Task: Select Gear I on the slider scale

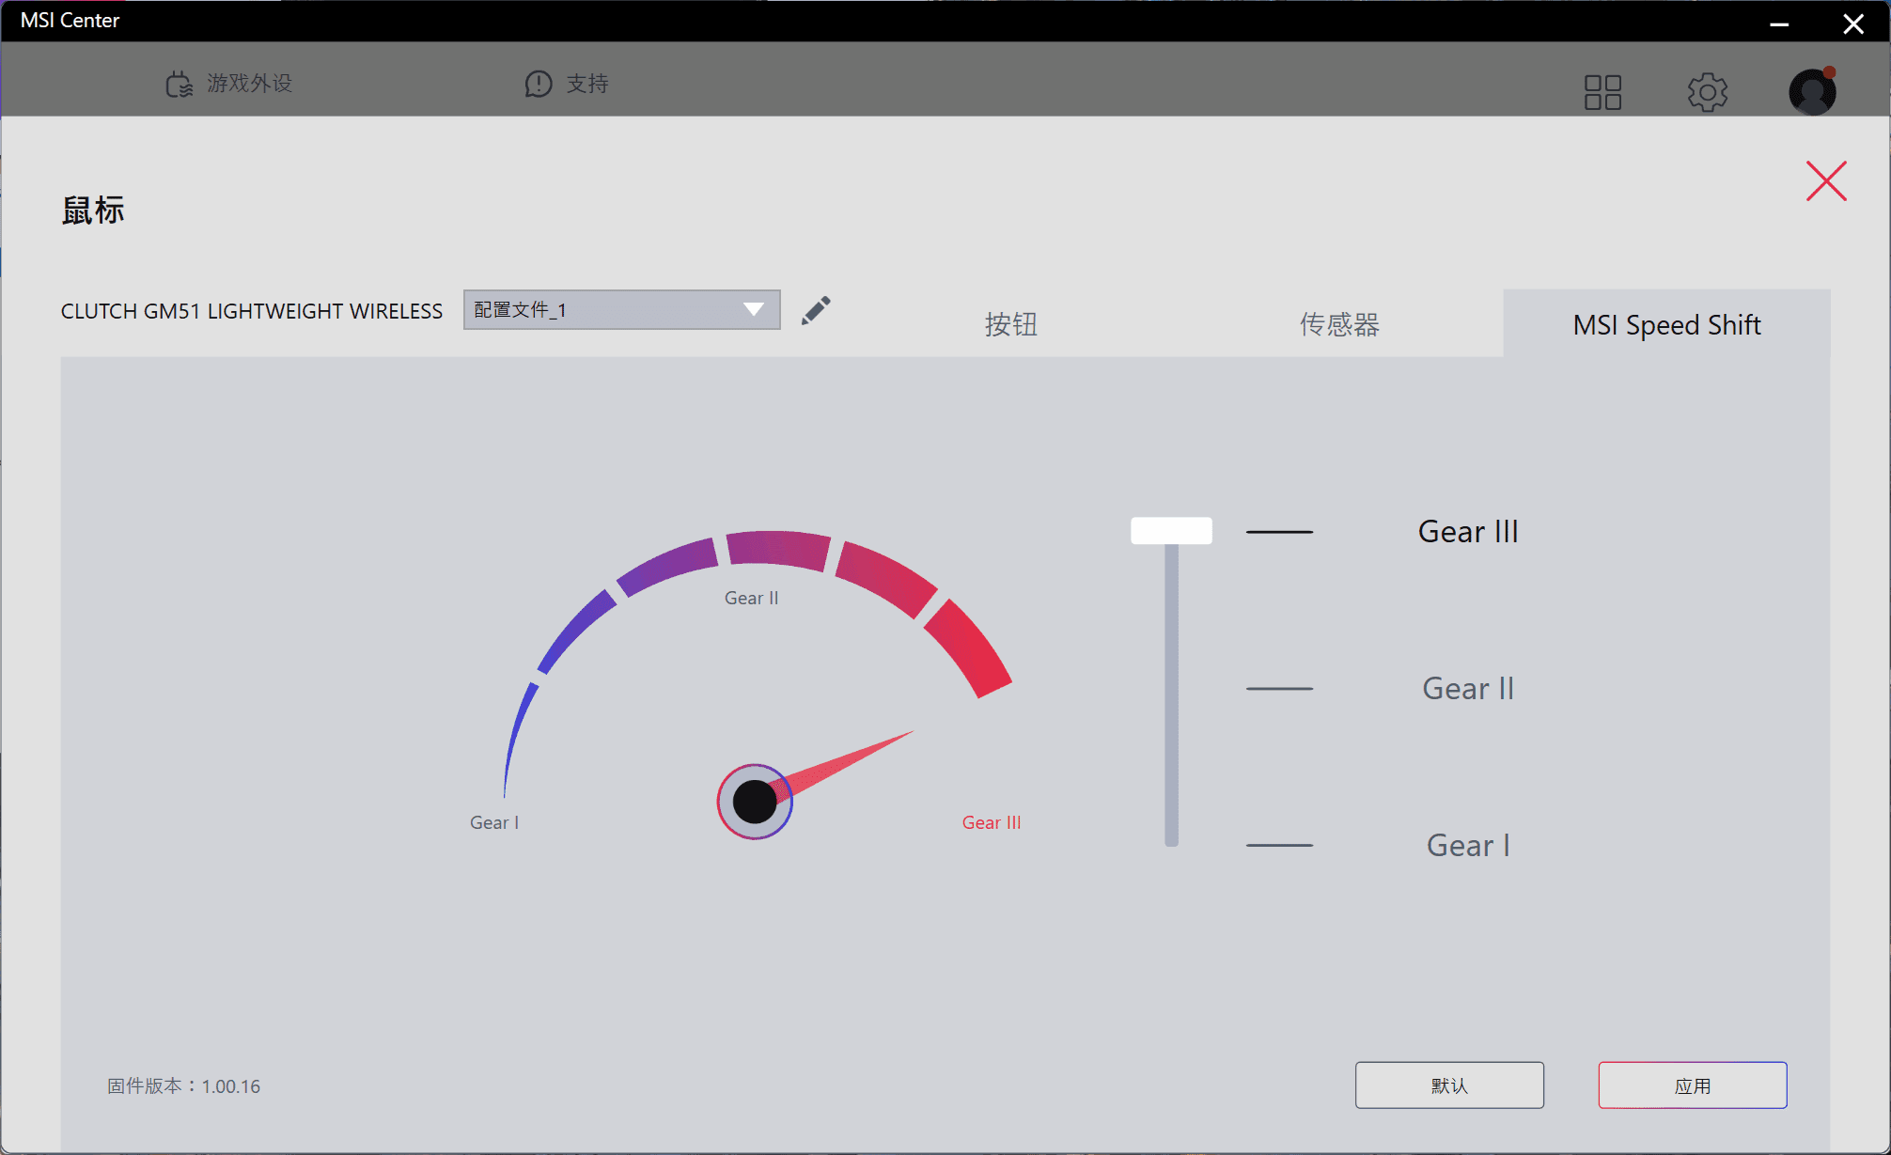Action: coord(1468,845)
